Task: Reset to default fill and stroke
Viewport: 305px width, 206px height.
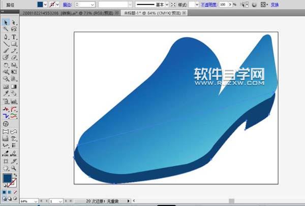Action: click(5, 186)
